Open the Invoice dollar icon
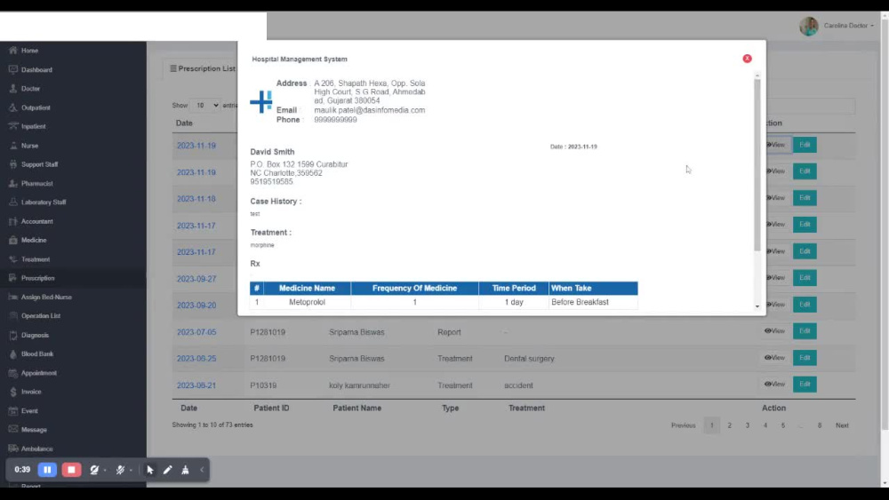 pyautogui.click(x=13, y=392)
